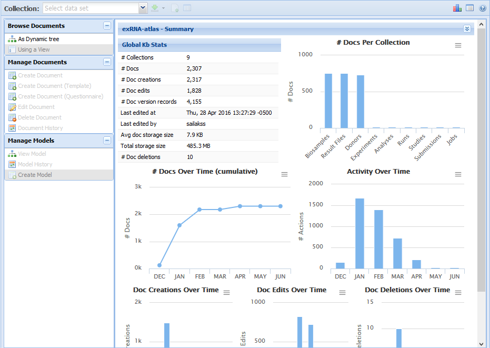Open 'Doc Edits Over Time' chart menu

[342, 293]
